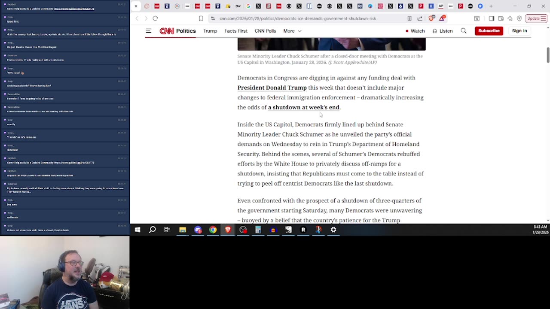Click the Listen headphones link
This screenshot has height=309, width=550.
coord(443,31)
